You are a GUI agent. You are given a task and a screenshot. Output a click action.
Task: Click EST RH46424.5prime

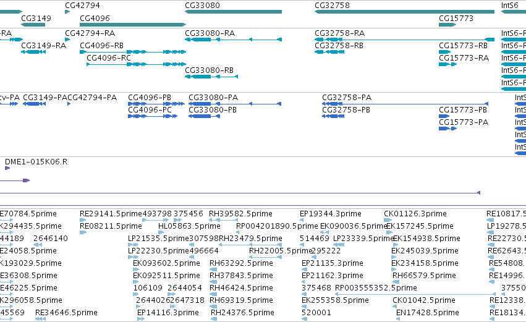pyautogui.click(x=241, y=288)
